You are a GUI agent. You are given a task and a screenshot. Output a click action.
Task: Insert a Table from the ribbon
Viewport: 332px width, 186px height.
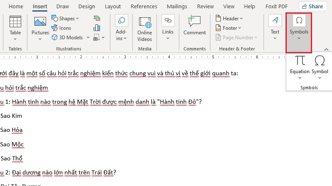(15, 28)
